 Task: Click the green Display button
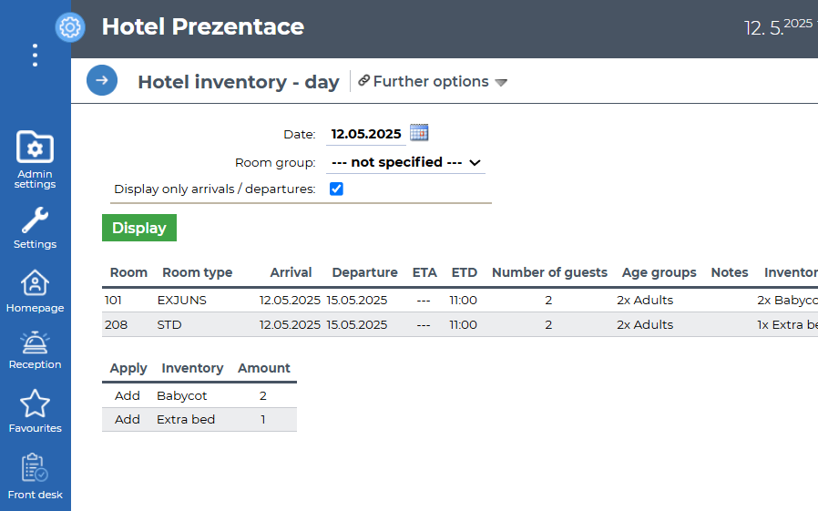click(x=138, y=228)
